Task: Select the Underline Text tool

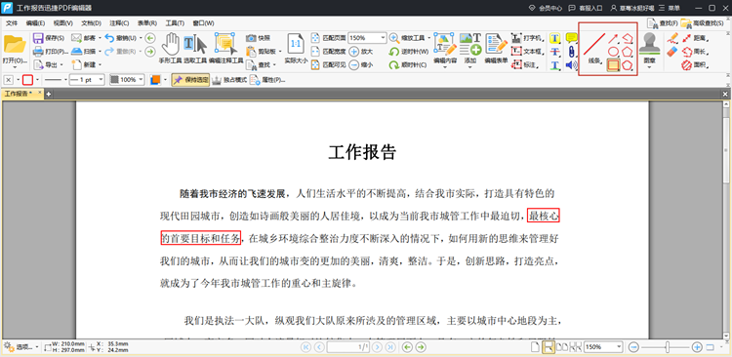Action: (555, 65)
